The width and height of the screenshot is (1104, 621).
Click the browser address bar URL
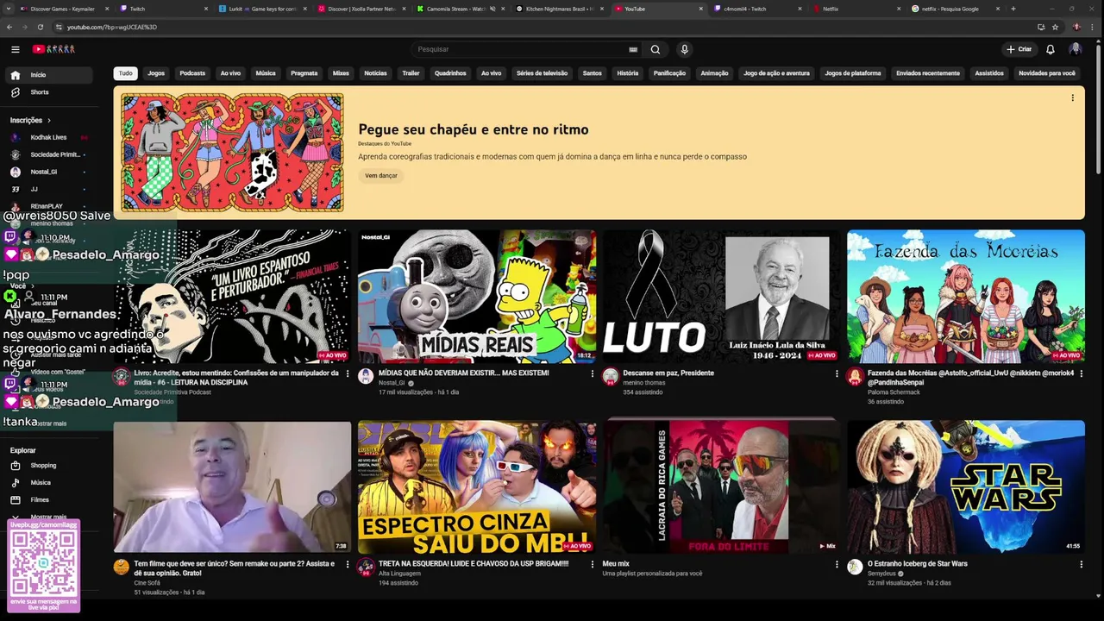112,27
